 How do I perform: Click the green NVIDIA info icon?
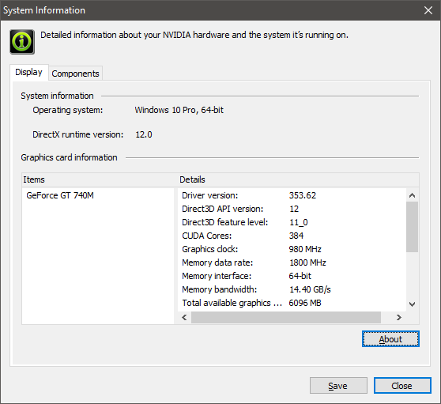[22, 42]
